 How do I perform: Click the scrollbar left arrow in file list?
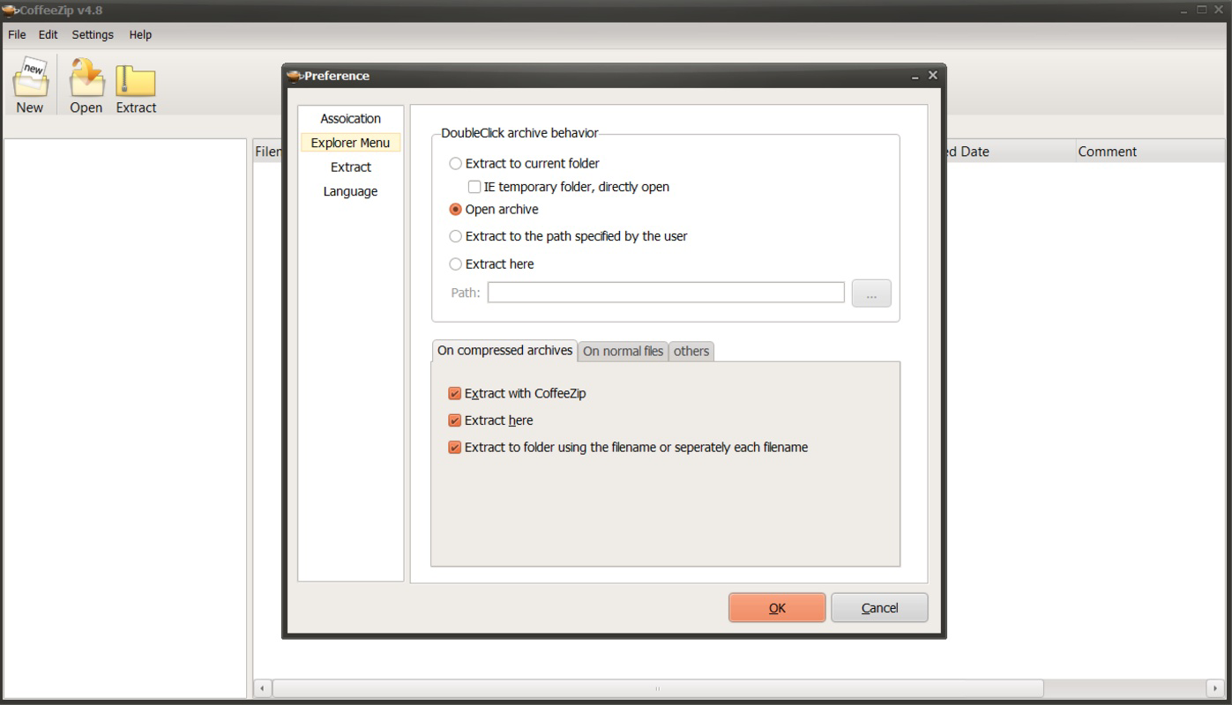point(262,688)
